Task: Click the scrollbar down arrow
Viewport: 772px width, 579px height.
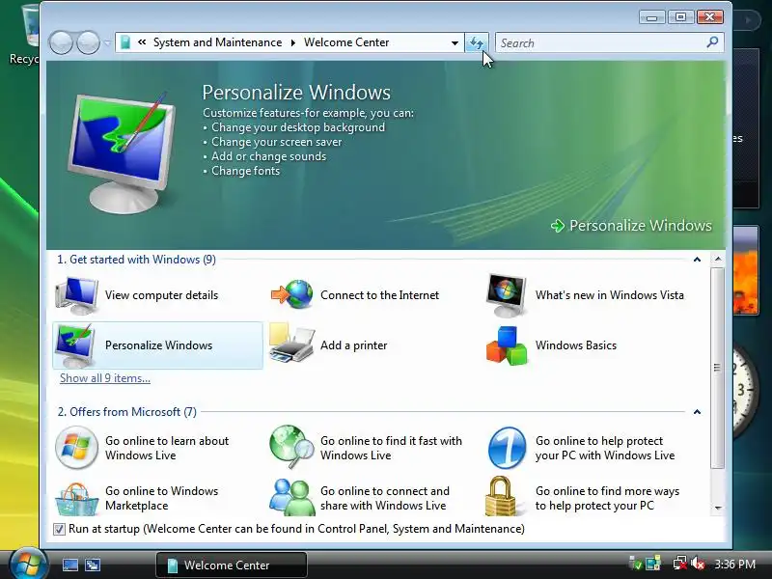Action: [718, 508]
